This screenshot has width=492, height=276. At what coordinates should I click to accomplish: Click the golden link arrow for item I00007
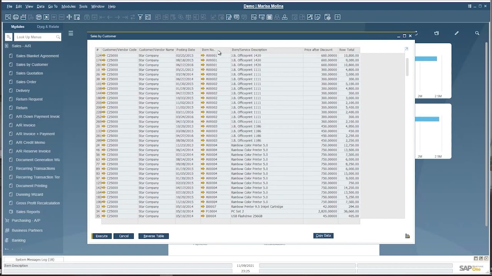(x=203, y=207)
